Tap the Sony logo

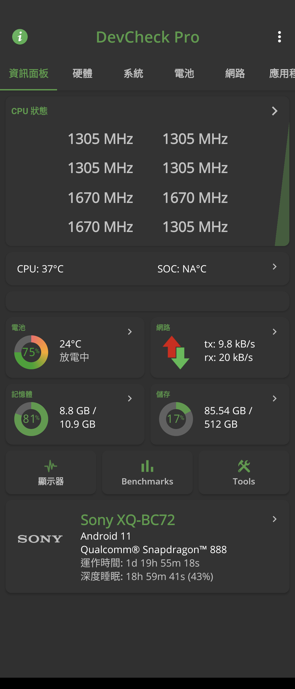[x=40, y=539]
